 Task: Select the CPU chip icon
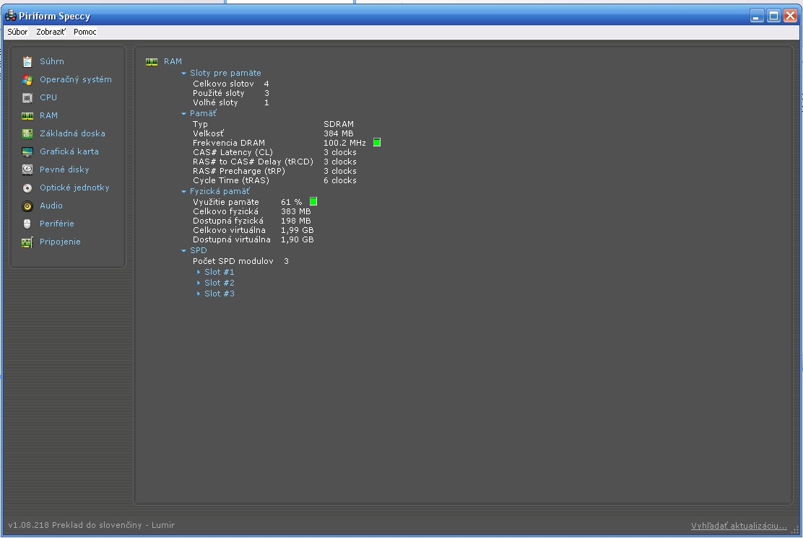tap(27, 97)
